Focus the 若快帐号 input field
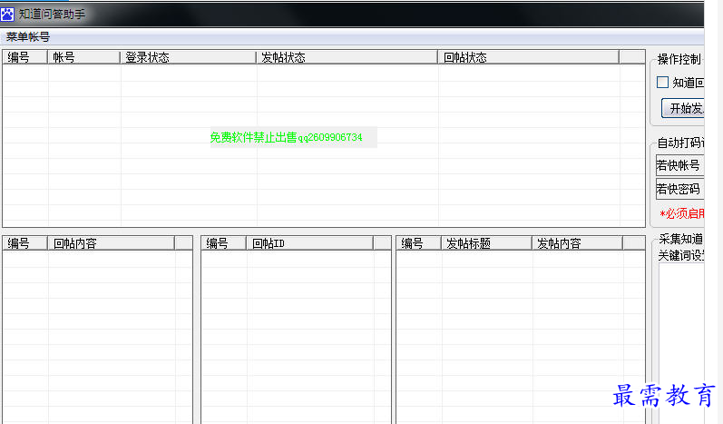Screen dimensions: 723x424 679,165
